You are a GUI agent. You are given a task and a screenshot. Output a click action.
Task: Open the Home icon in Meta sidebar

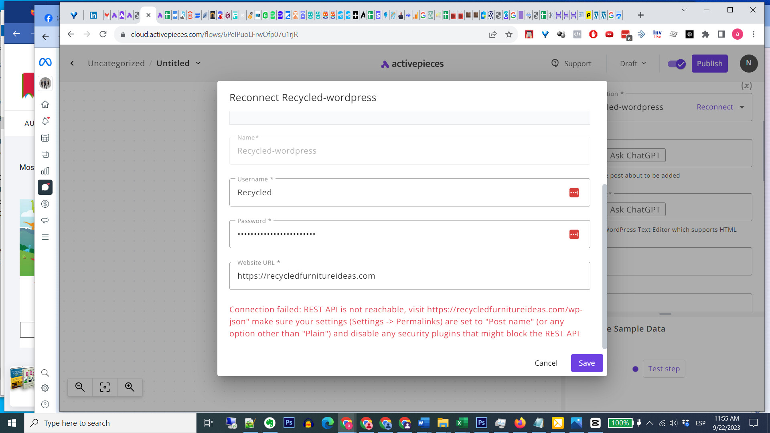[x=45, y=104]
